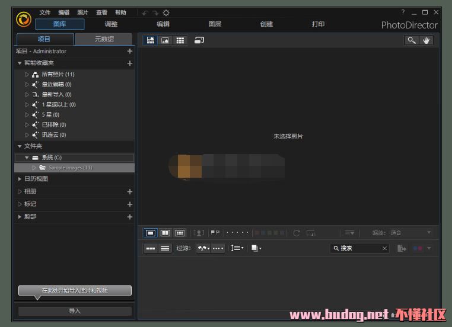Open the 缩放 zoom level dropdown
Screen dimensions: 452x327
pyautogui.click(x=410, y=233)
